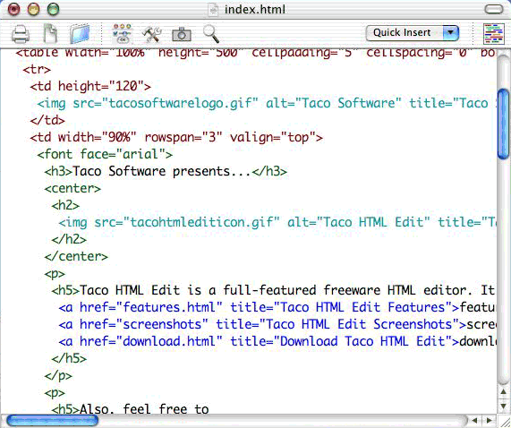Click the colored syntax lines icon
This screenshot has height=428, width=511.
click(x=494, y=34)
